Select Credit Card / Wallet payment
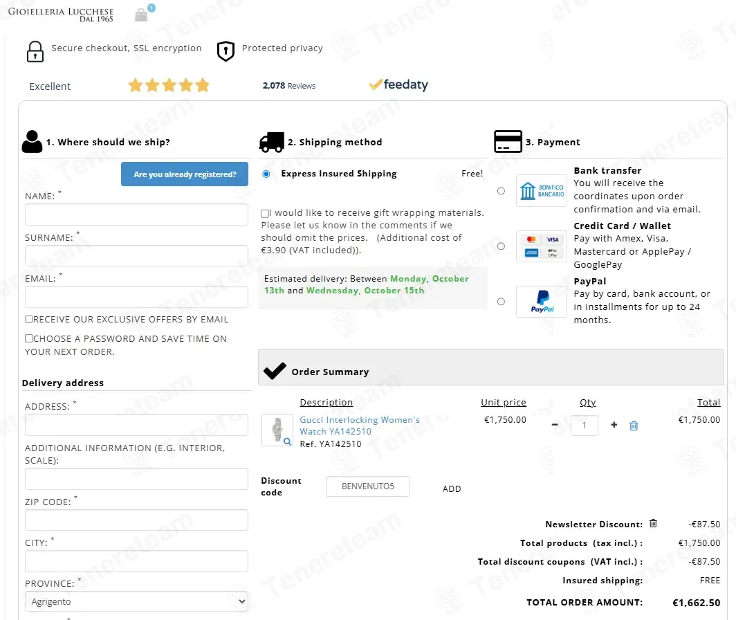The height and width of the screenshot is (620, 736). [x=501, y=246]
